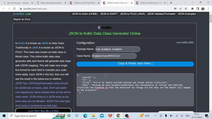Show hidden system tray icons
The image size is (212, 119).
click(x=155, y=116)
